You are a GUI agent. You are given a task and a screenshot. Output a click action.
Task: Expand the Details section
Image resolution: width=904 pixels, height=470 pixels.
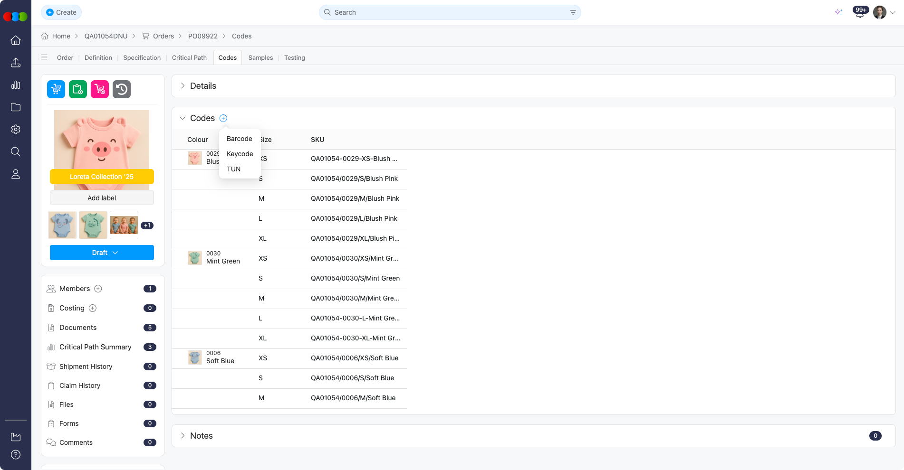pos(183,86)
